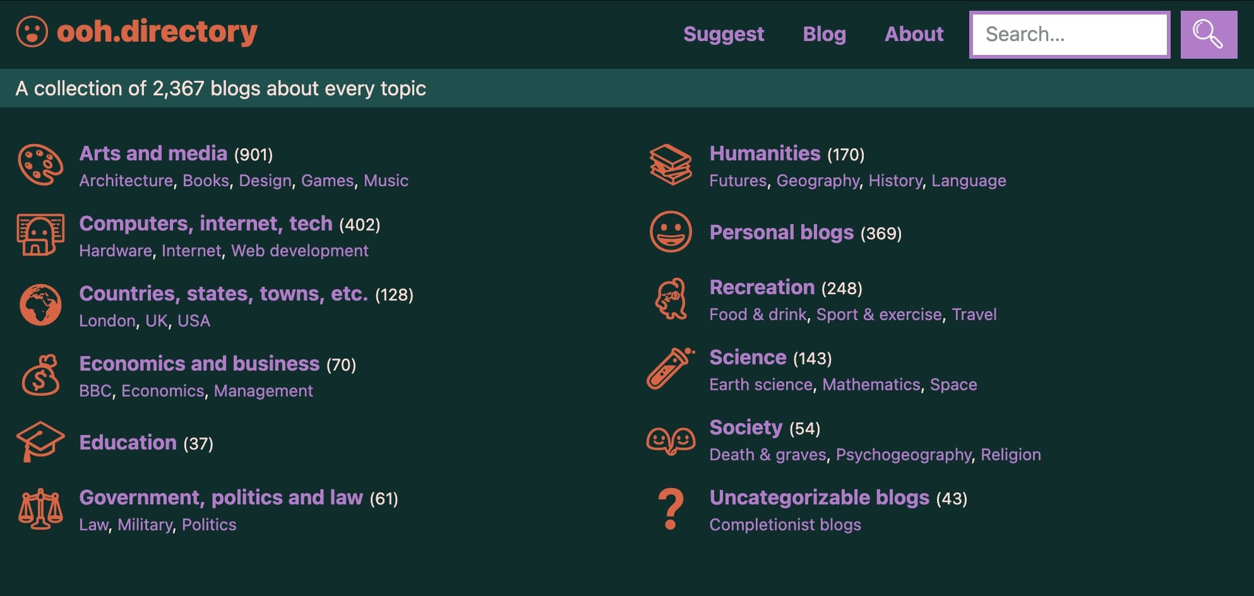
Task: Open the Psychogeography link under Society
Action: (x=904, y=454)
